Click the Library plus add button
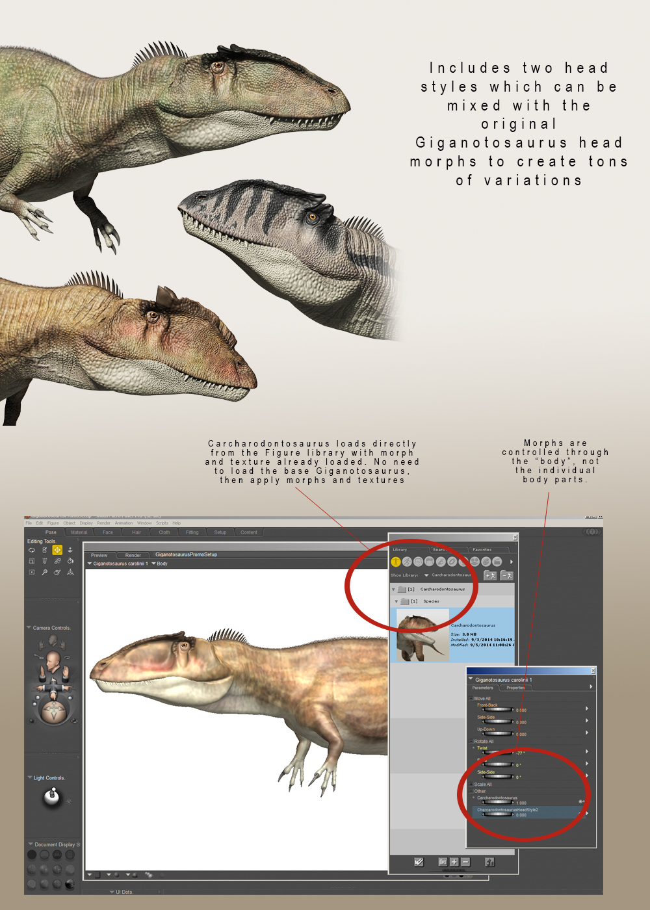The height and width of the screenshot is (910, 650). point(454,862)
